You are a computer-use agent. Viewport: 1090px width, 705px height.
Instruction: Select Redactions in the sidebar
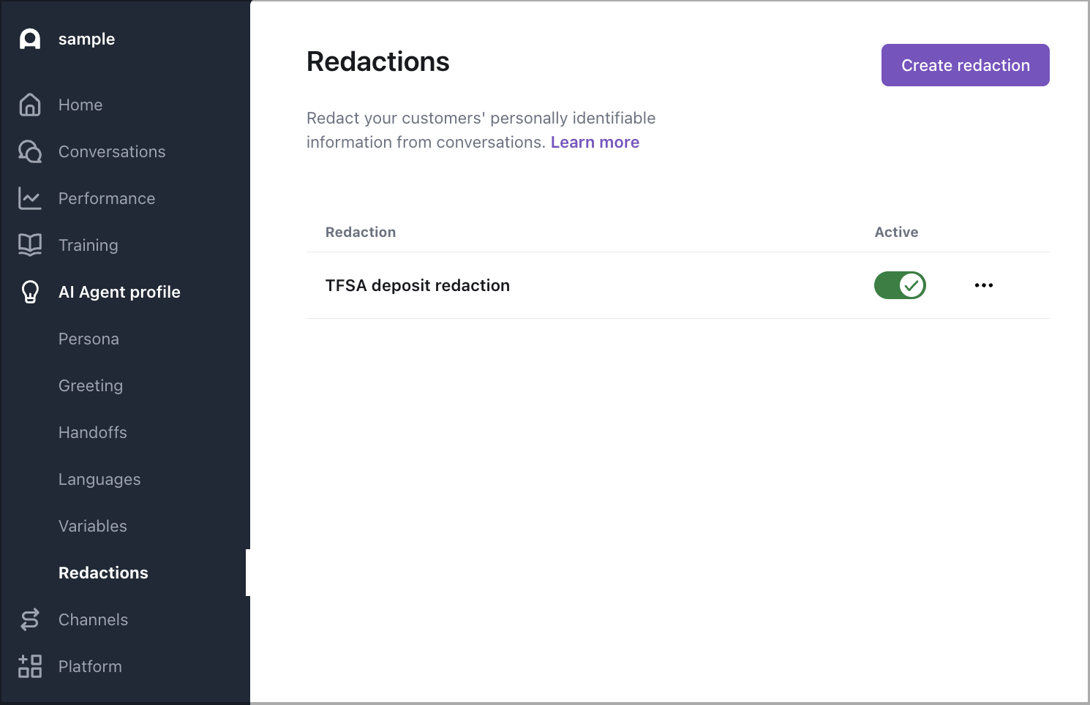pos(103,573)
